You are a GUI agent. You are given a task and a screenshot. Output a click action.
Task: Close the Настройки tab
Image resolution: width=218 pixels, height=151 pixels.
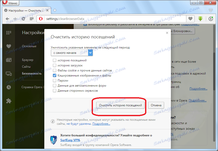[47, 10]
